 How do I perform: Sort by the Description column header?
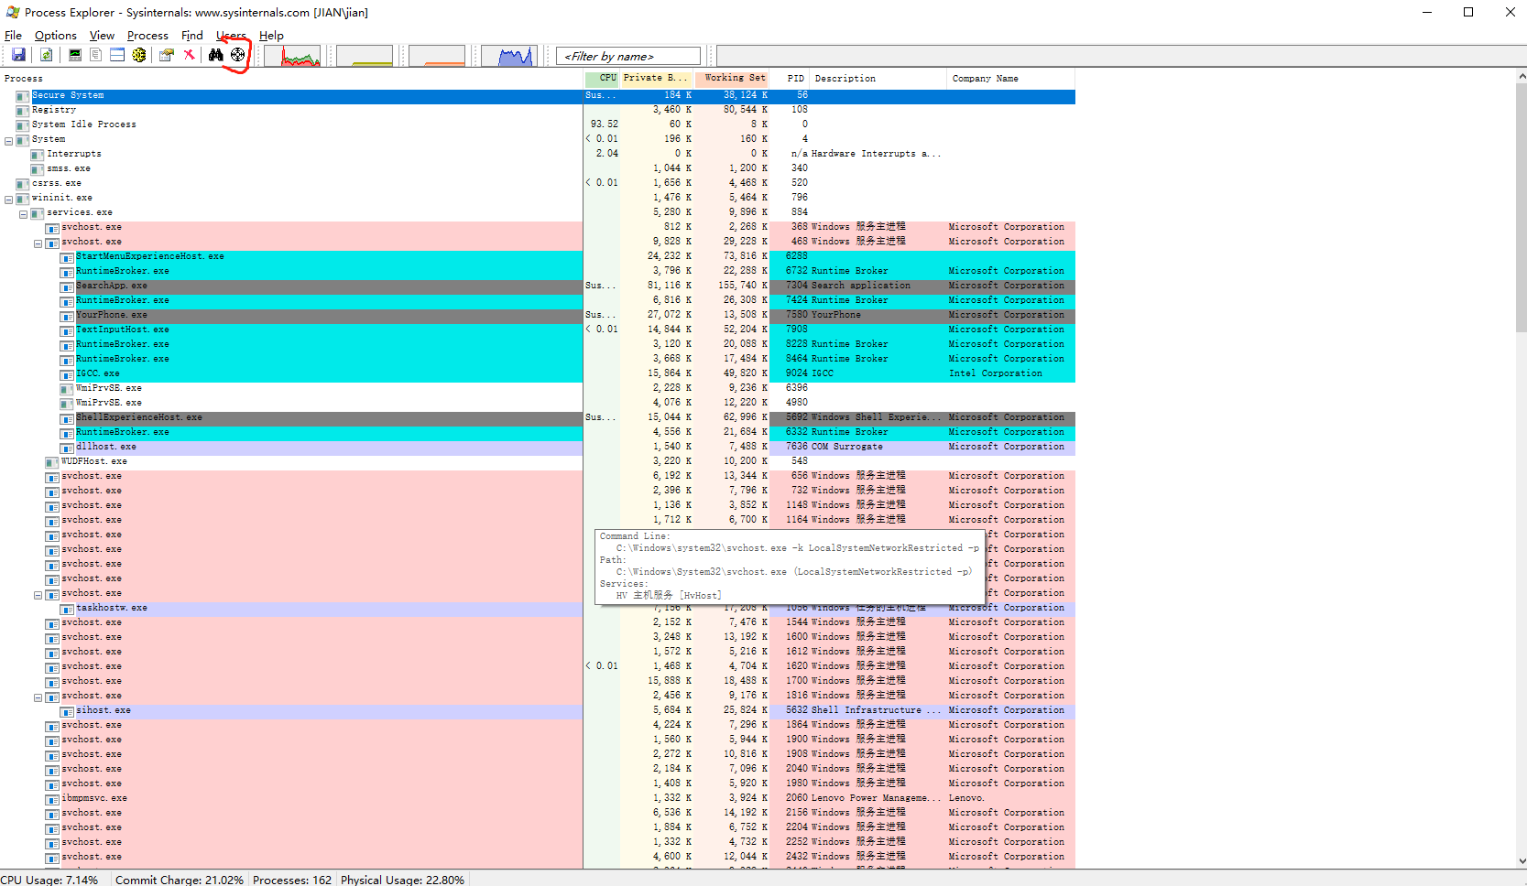tap(878, 79)
